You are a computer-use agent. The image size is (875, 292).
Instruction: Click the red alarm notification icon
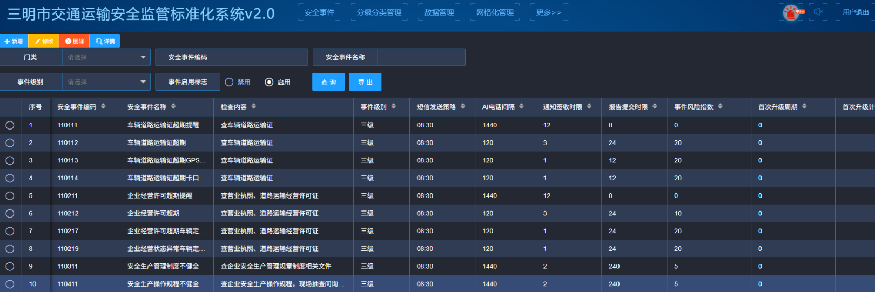click(x=791, y=12)
